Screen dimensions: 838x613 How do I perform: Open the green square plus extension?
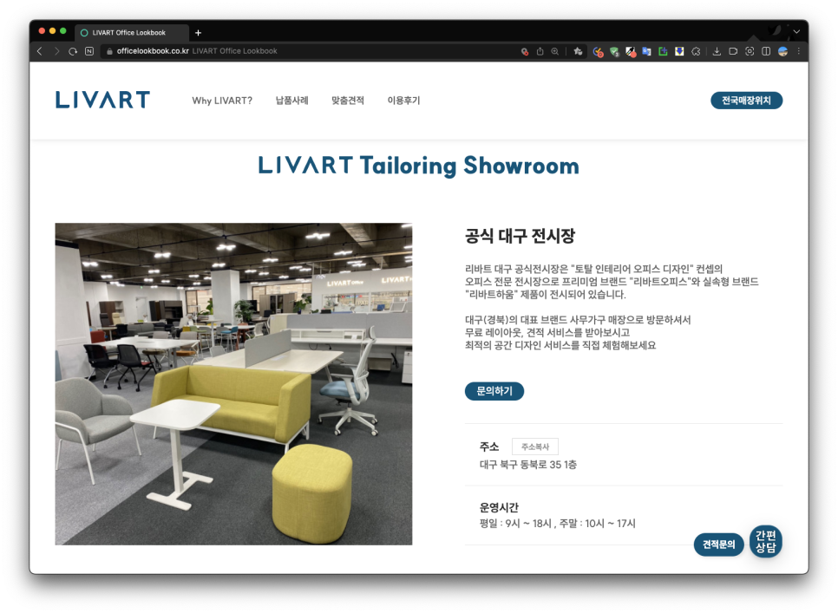pos(663,51)
